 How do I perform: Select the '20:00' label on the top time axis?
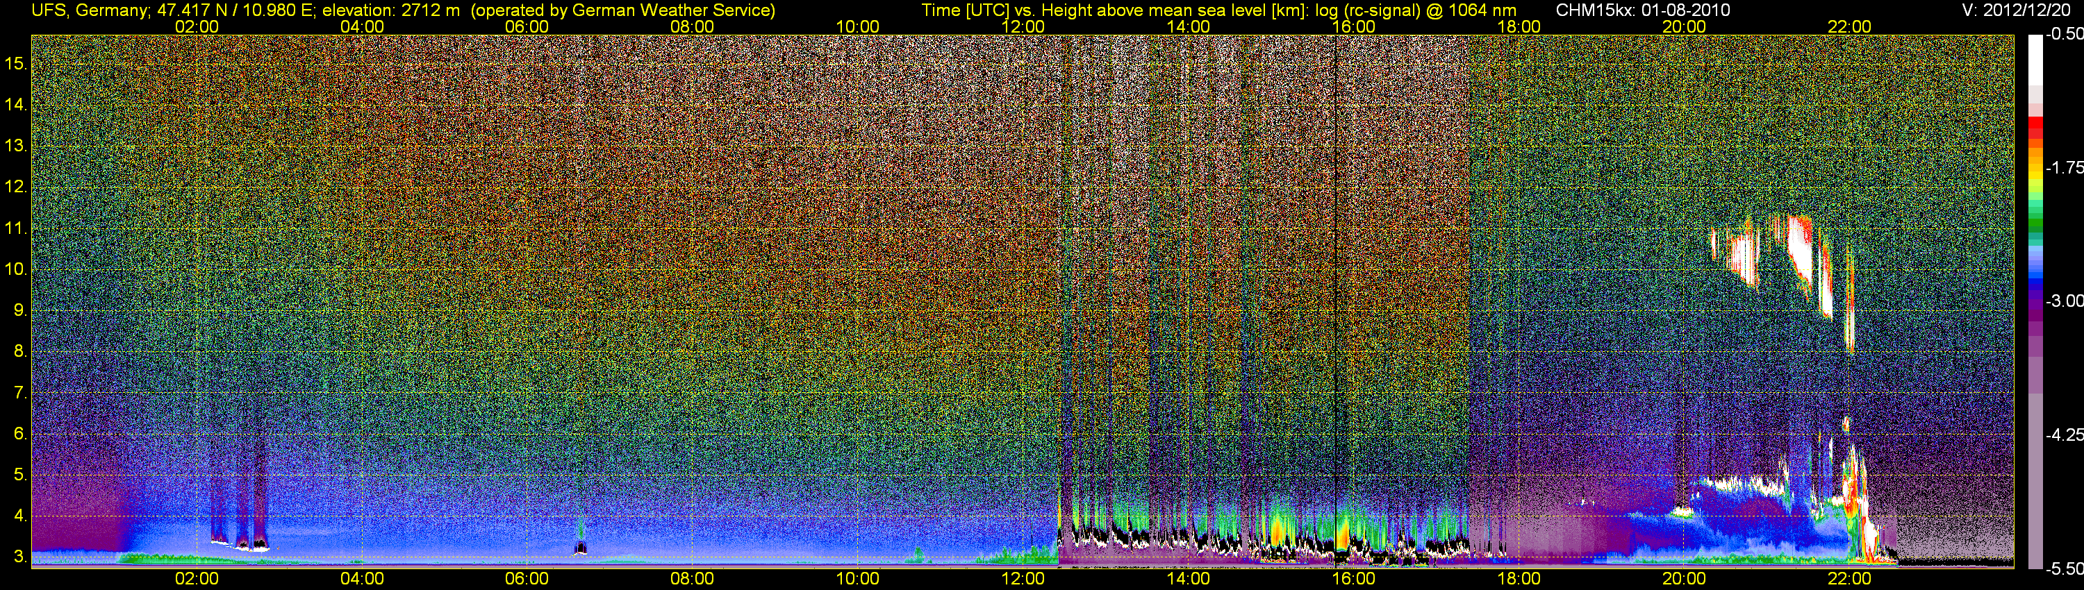(x=1685, y=26)
